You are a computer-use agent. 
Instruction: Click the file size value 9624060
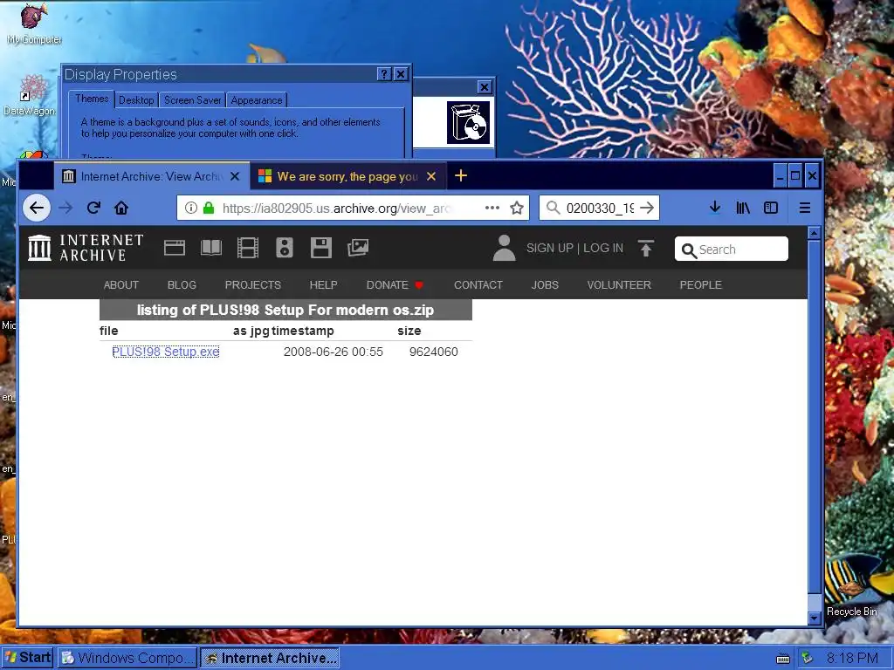tap(433, 352)
